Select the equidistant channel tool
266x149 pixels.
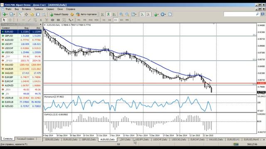[35, 20]
